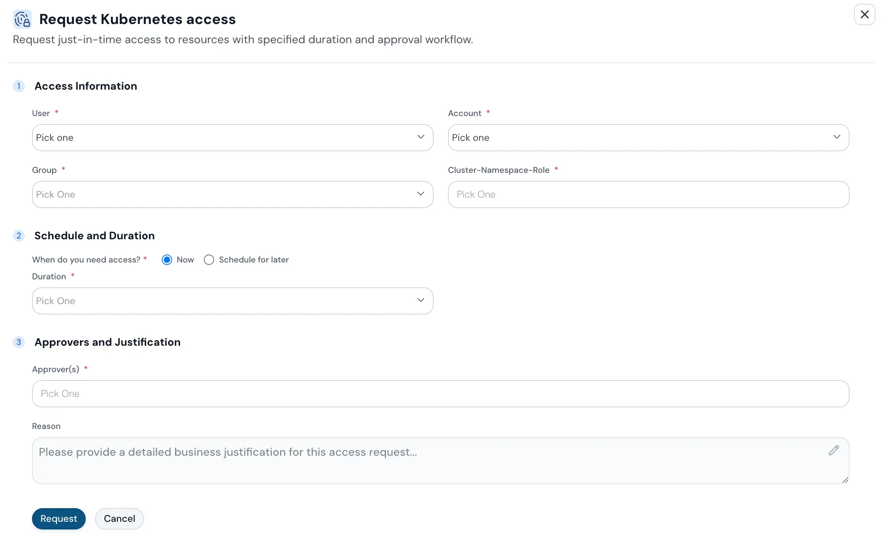Open the Account dropdown
Viewport: 884px width, 537px height.
tap(649, 137)
